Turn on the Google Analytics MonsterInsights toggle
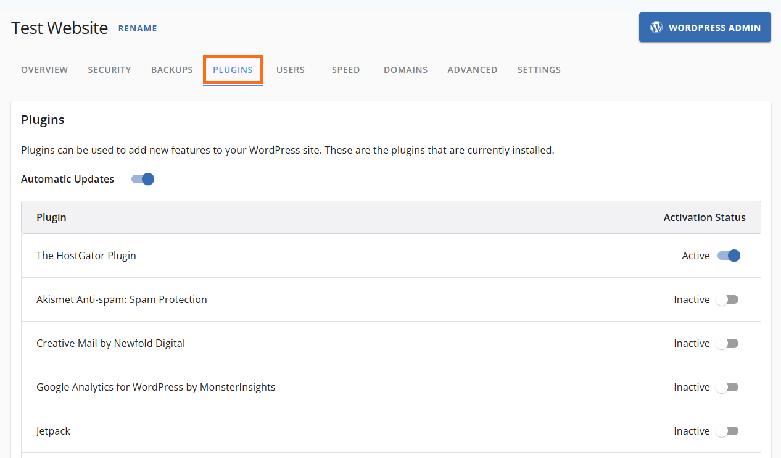This screenshot has height=458, width=781. (727, 387)
